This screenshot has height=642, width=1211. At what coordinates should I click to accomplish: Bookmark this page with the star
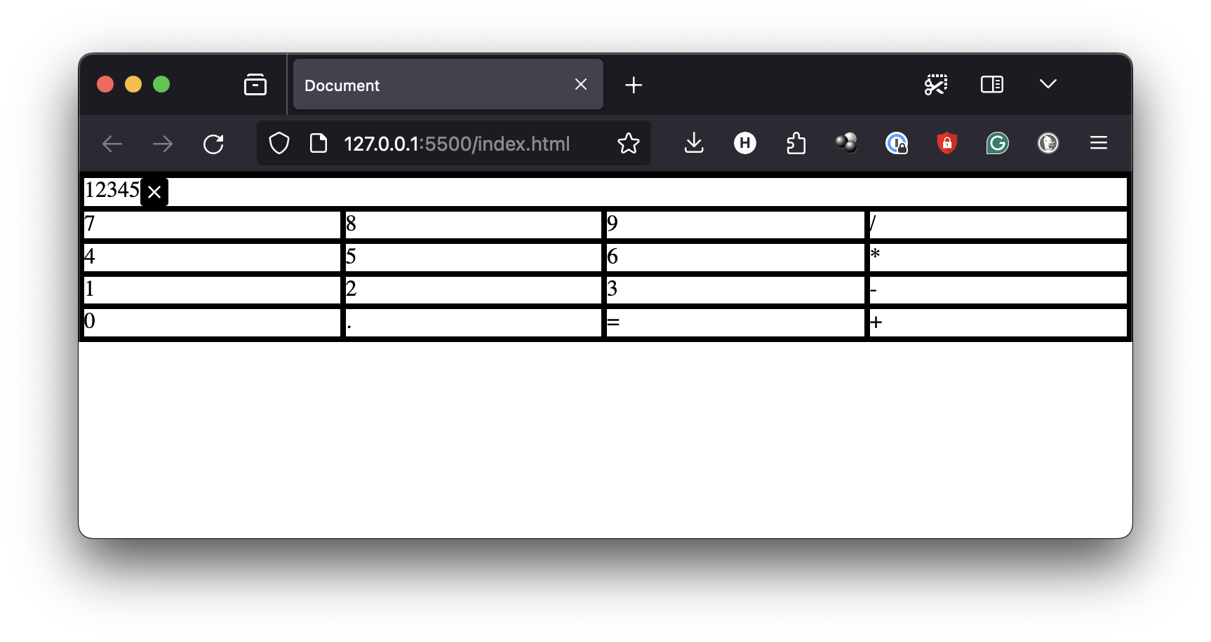628,144
